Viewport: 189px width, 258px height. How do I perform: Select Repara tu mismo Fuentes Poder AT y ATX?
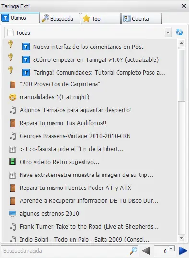75,188
